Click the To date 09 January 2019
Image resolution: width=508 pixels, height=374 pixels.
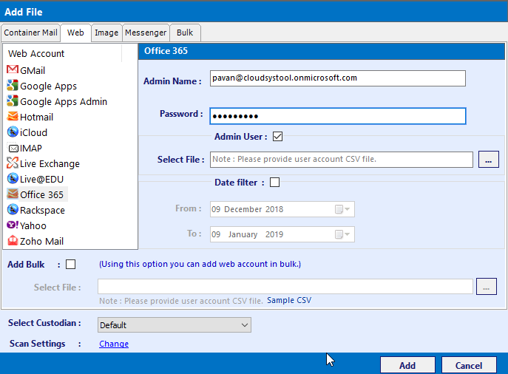tap(248, 234)
